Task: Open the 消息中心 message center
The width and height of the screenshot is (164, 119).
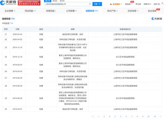Action: 147,4
